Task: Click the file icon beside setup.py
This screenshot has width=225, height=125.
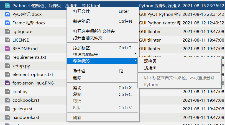Action: coord(7,66)
